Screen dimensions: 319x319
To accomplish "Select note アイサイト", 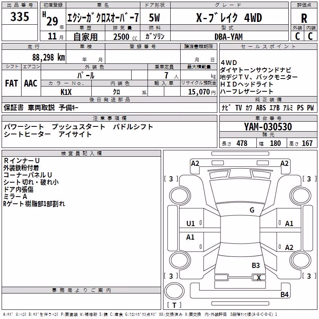I will coord(75,134).
